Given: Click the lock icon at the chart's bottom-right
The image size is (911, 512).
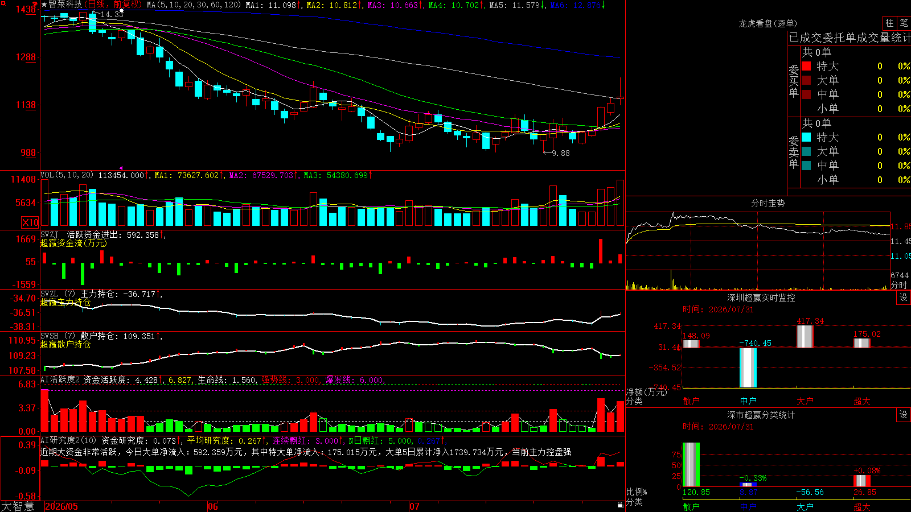Looking at the screenshot, I should click(x=621, y=505).
